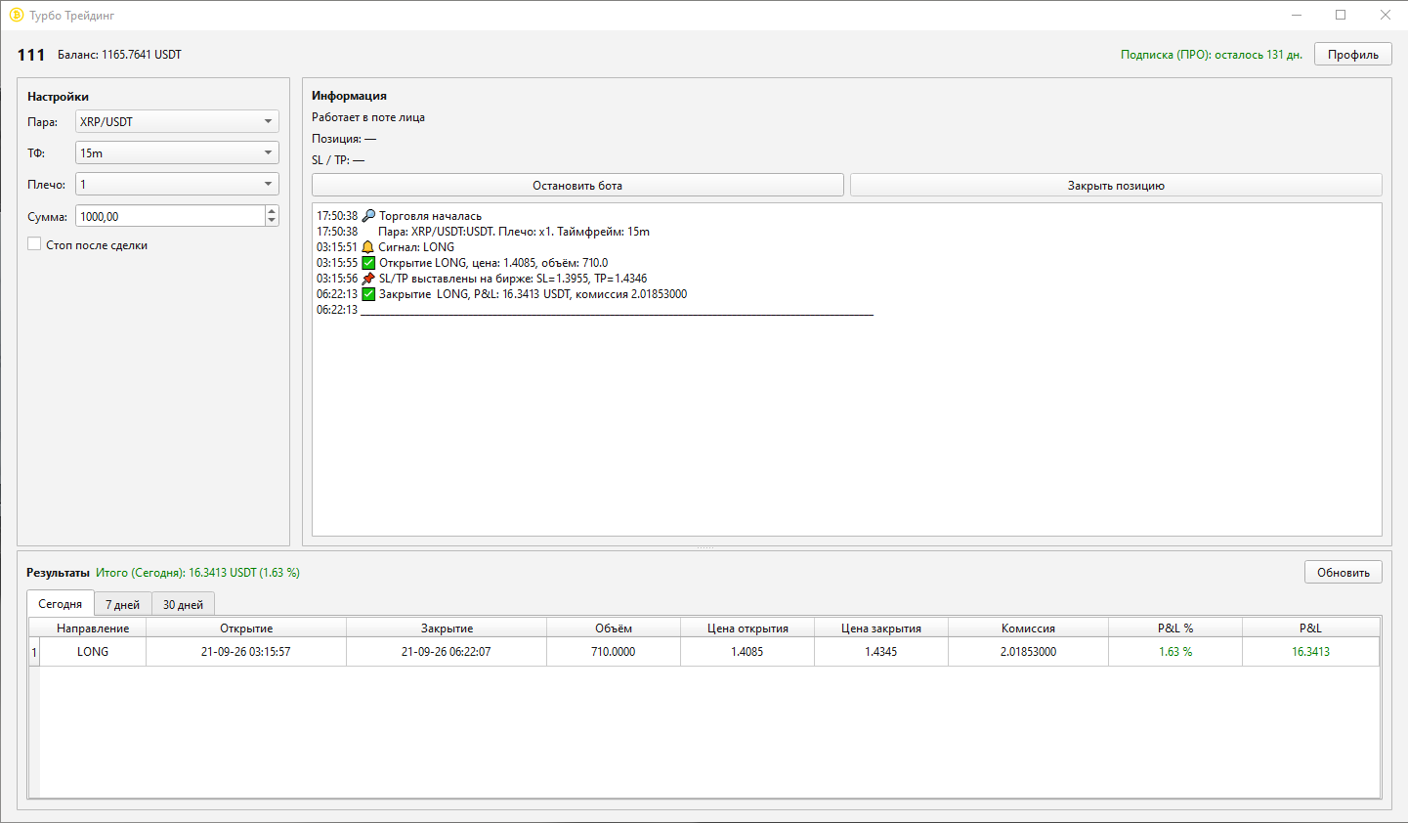Select the 710.0000 volume cell

pos(614,652)
